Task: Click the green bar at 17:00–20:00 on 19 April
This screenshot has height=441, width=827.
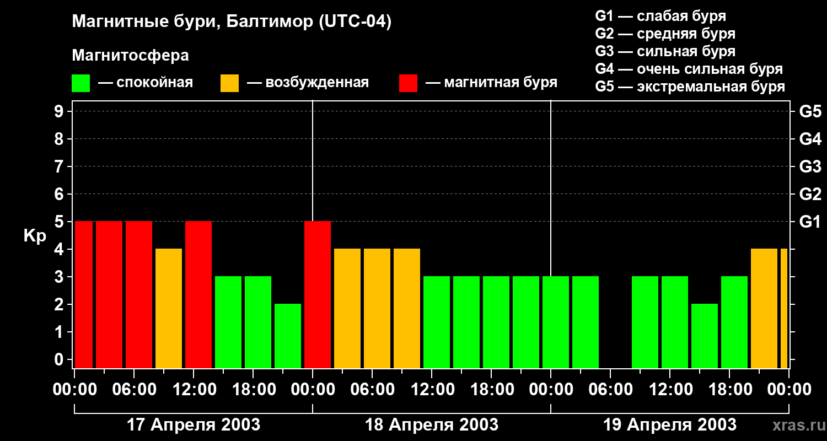Action: coord(734,322)
